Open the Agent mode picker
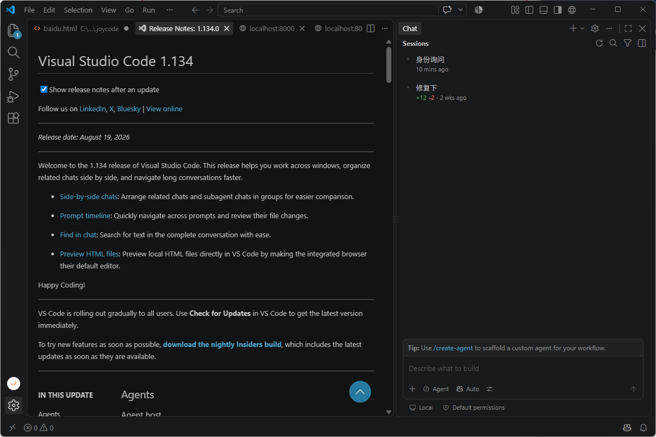Image resolution: width=656 pixels, height=437 pixels. pos(436,389)
